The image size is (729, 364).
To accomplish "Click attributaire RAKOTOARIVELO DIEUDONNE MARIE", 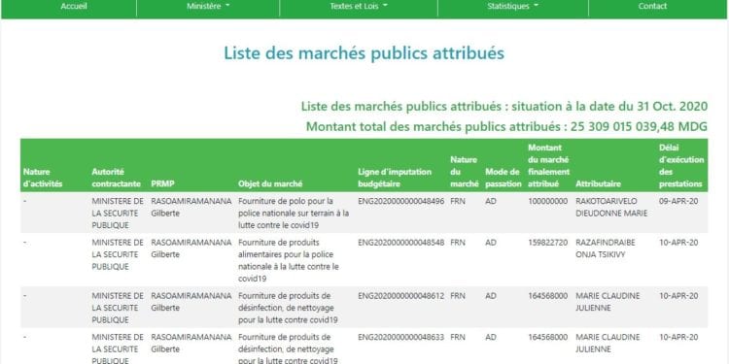I will pos(611,208).
